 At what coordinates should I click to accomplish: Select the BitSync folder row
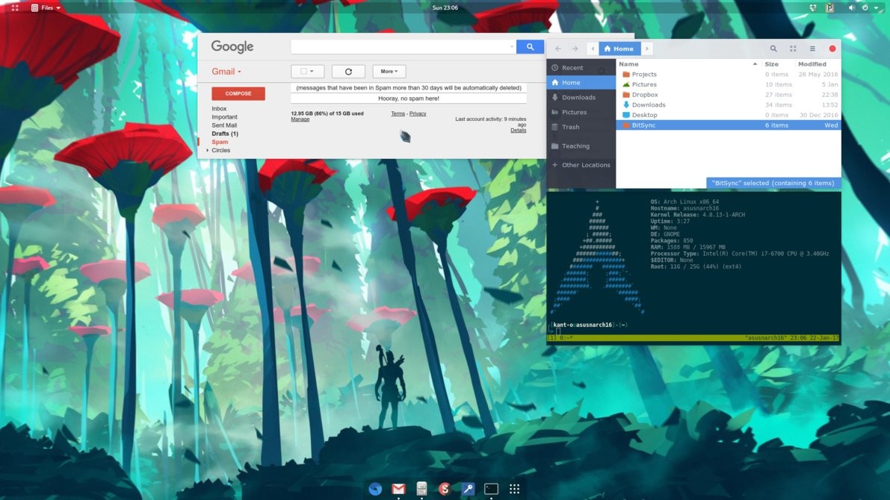pyautogui.click(x=729, y=125)
